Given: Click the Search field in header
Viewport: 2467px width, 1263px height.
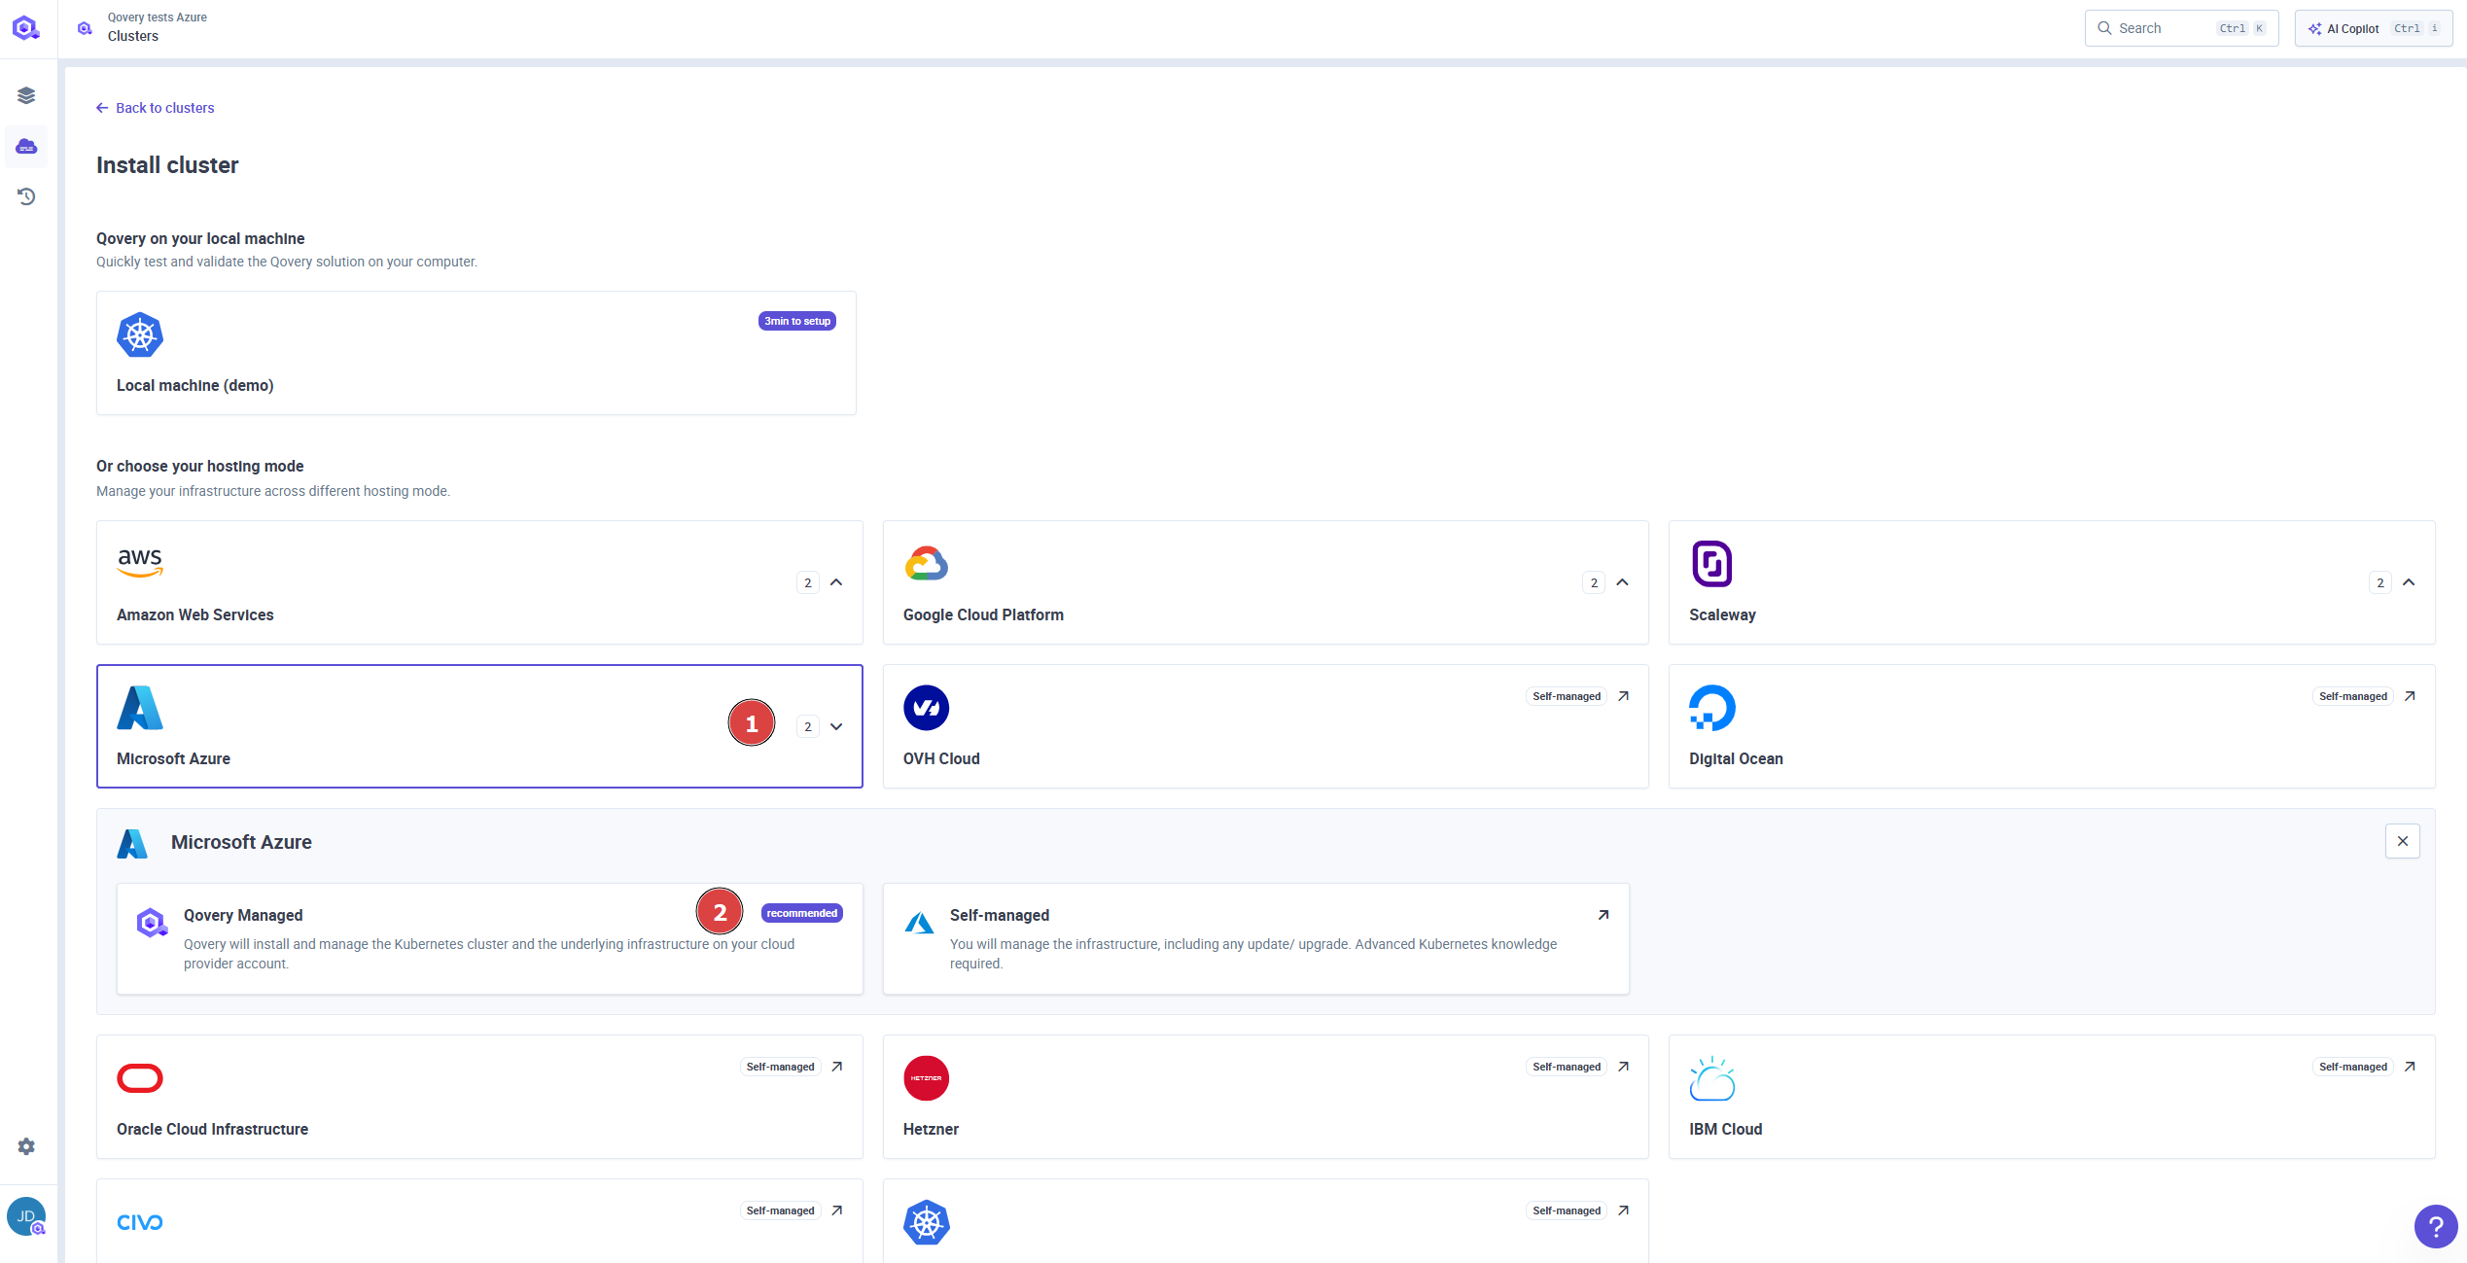Looking at the screenshot, I should coord(2181,28).
